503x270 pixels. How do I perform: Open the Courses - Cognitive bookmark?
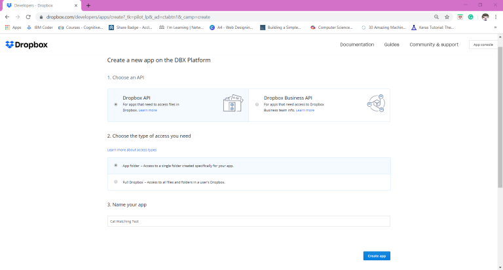pos(81,28)
